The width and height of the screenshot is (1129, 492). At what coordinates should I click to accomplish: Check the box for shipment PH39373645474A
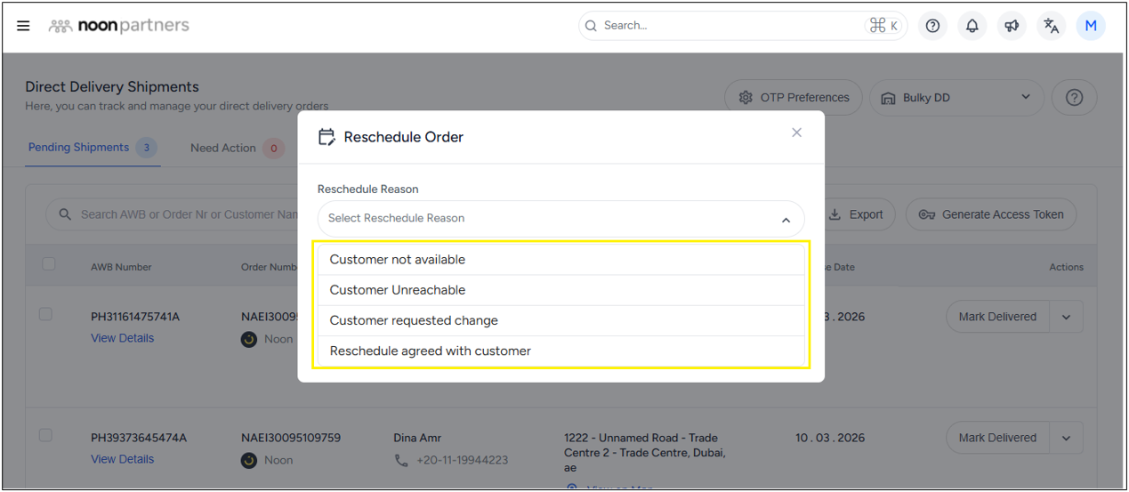tap(45, 435)
